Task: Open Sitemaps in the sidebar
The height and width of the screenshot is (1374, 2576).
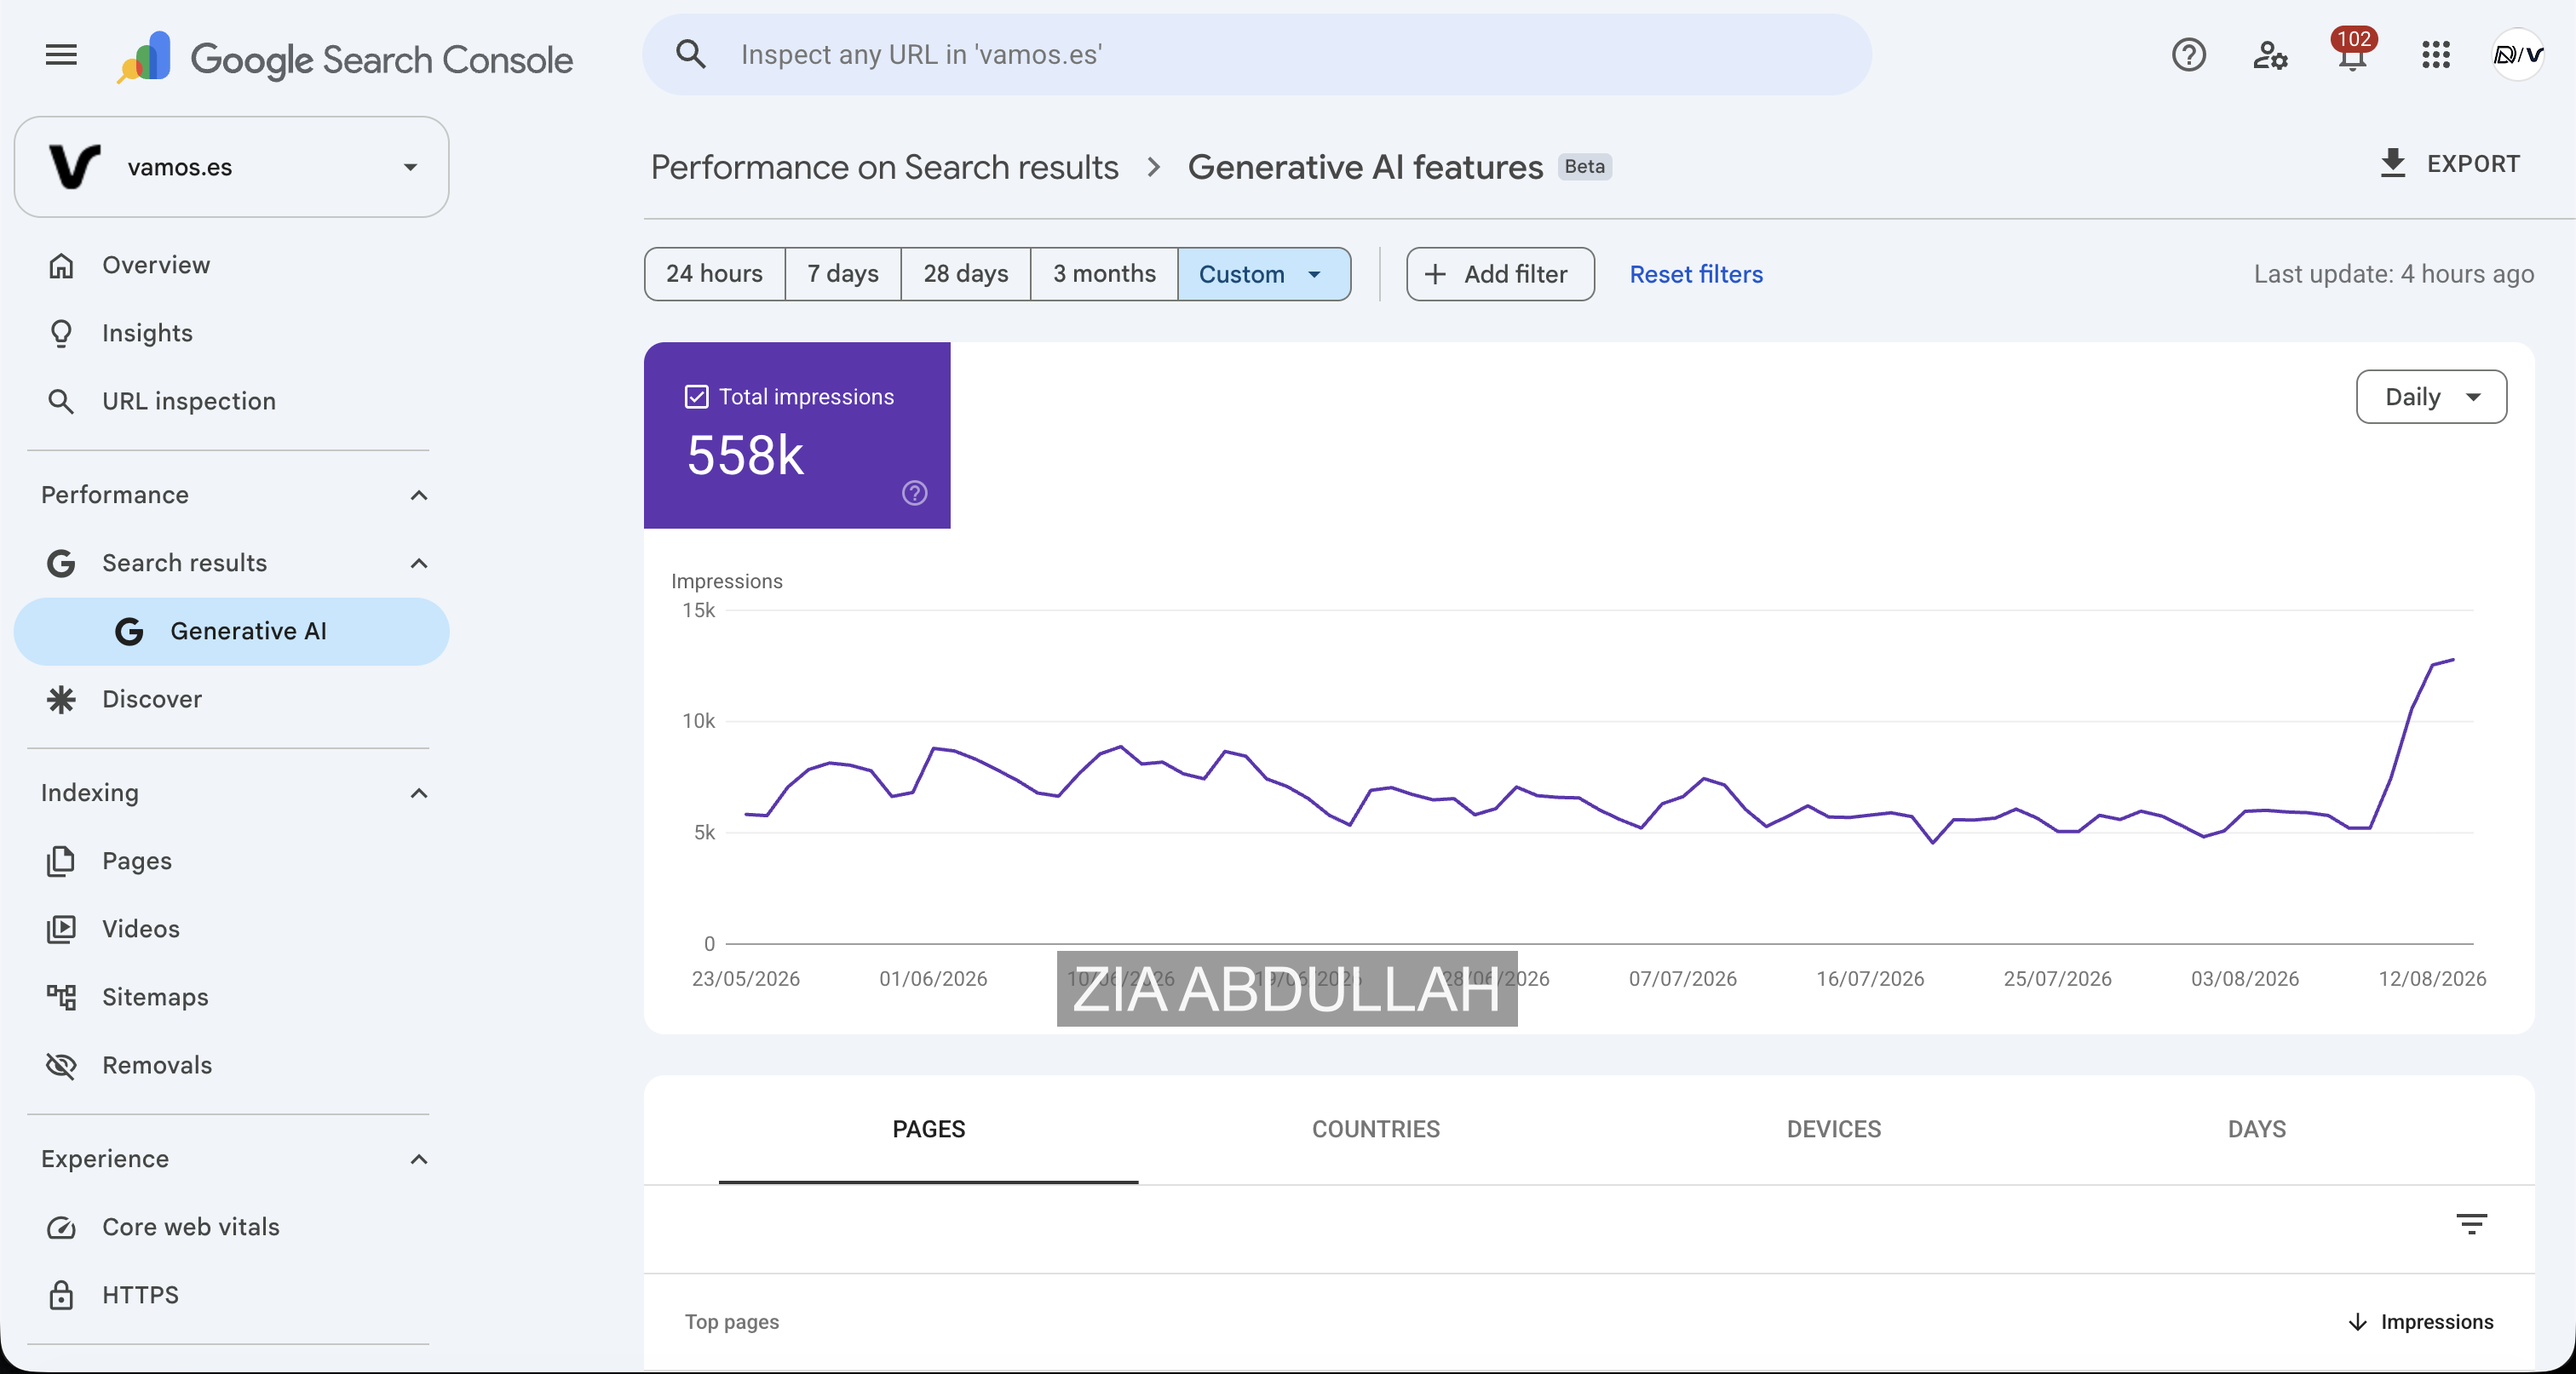Action: (231, 996)
